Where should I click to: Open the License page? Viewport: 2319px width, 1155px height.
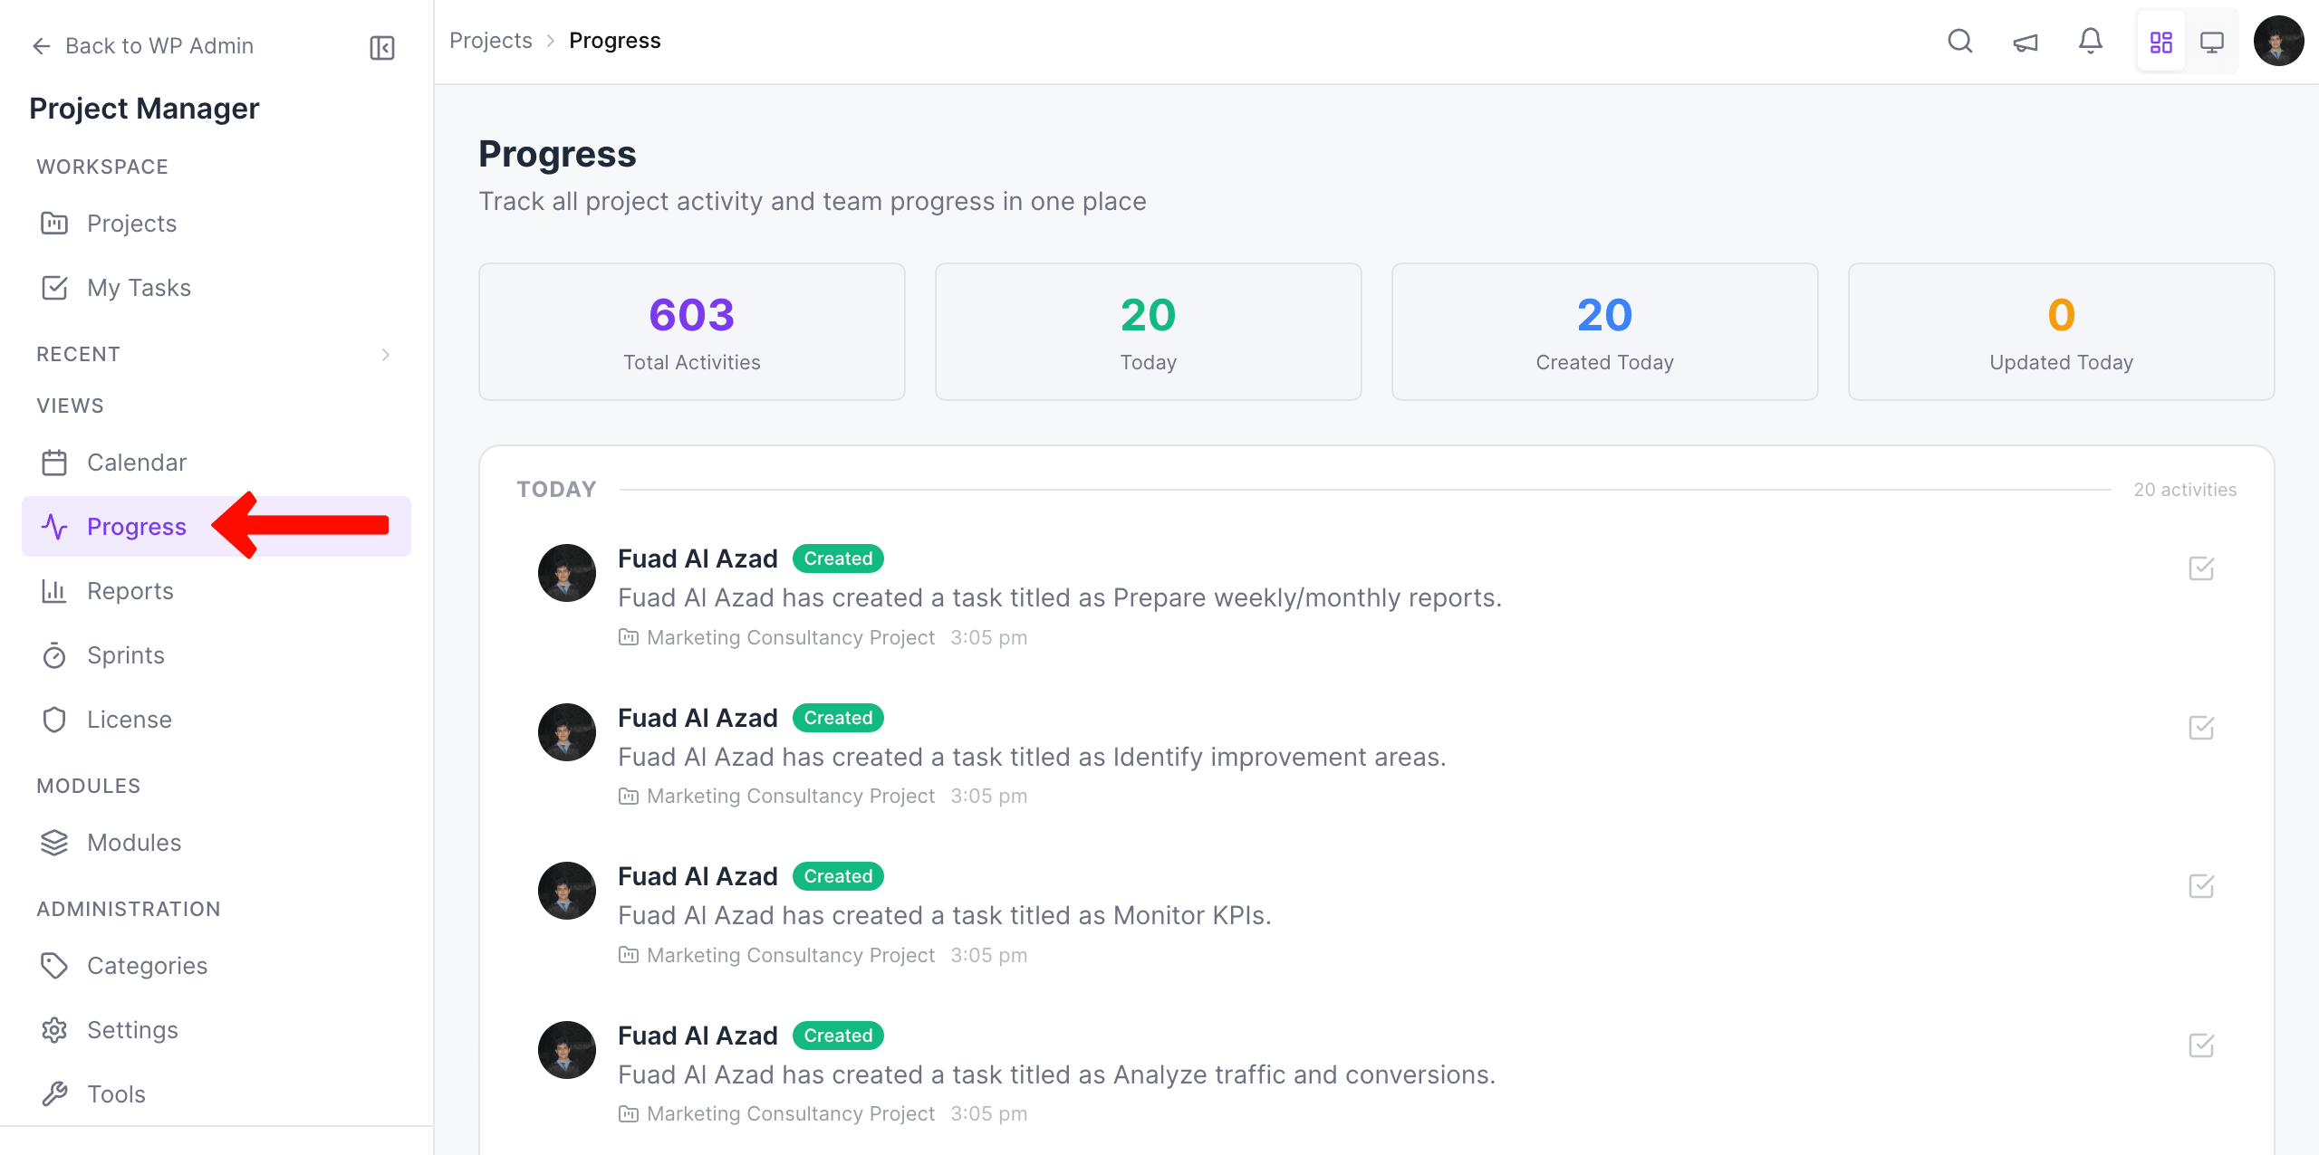pos(129,719)
